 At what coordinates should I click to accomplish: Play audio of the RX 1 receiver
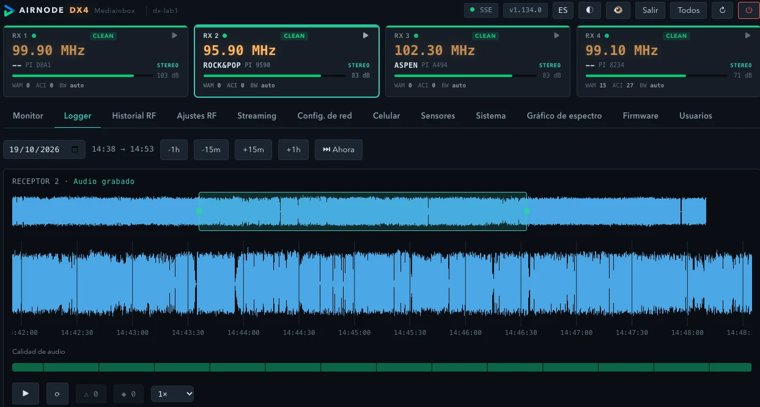click(175, 35)
